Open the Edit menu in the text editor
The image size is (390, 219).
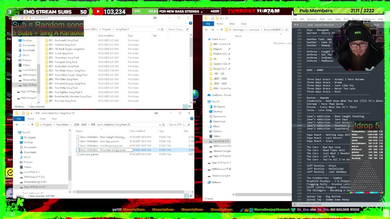pyautogui.click(x=302, y=19)
